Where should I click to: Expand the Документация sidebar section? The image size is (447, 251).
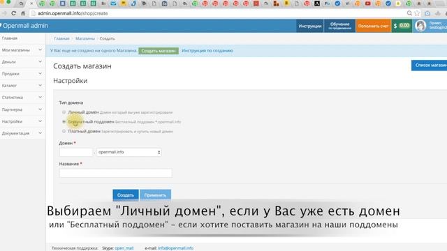pyautogui.click(x=22, y=133)
